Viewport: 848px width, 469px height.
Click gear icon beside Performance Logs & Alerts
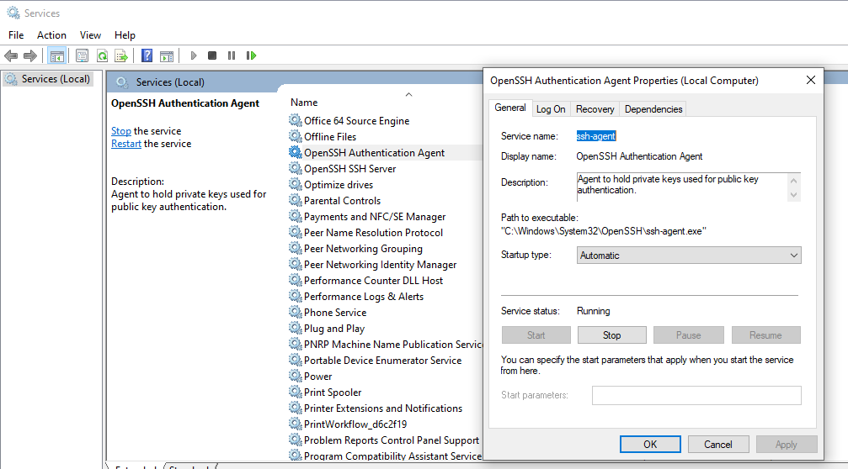295,296
